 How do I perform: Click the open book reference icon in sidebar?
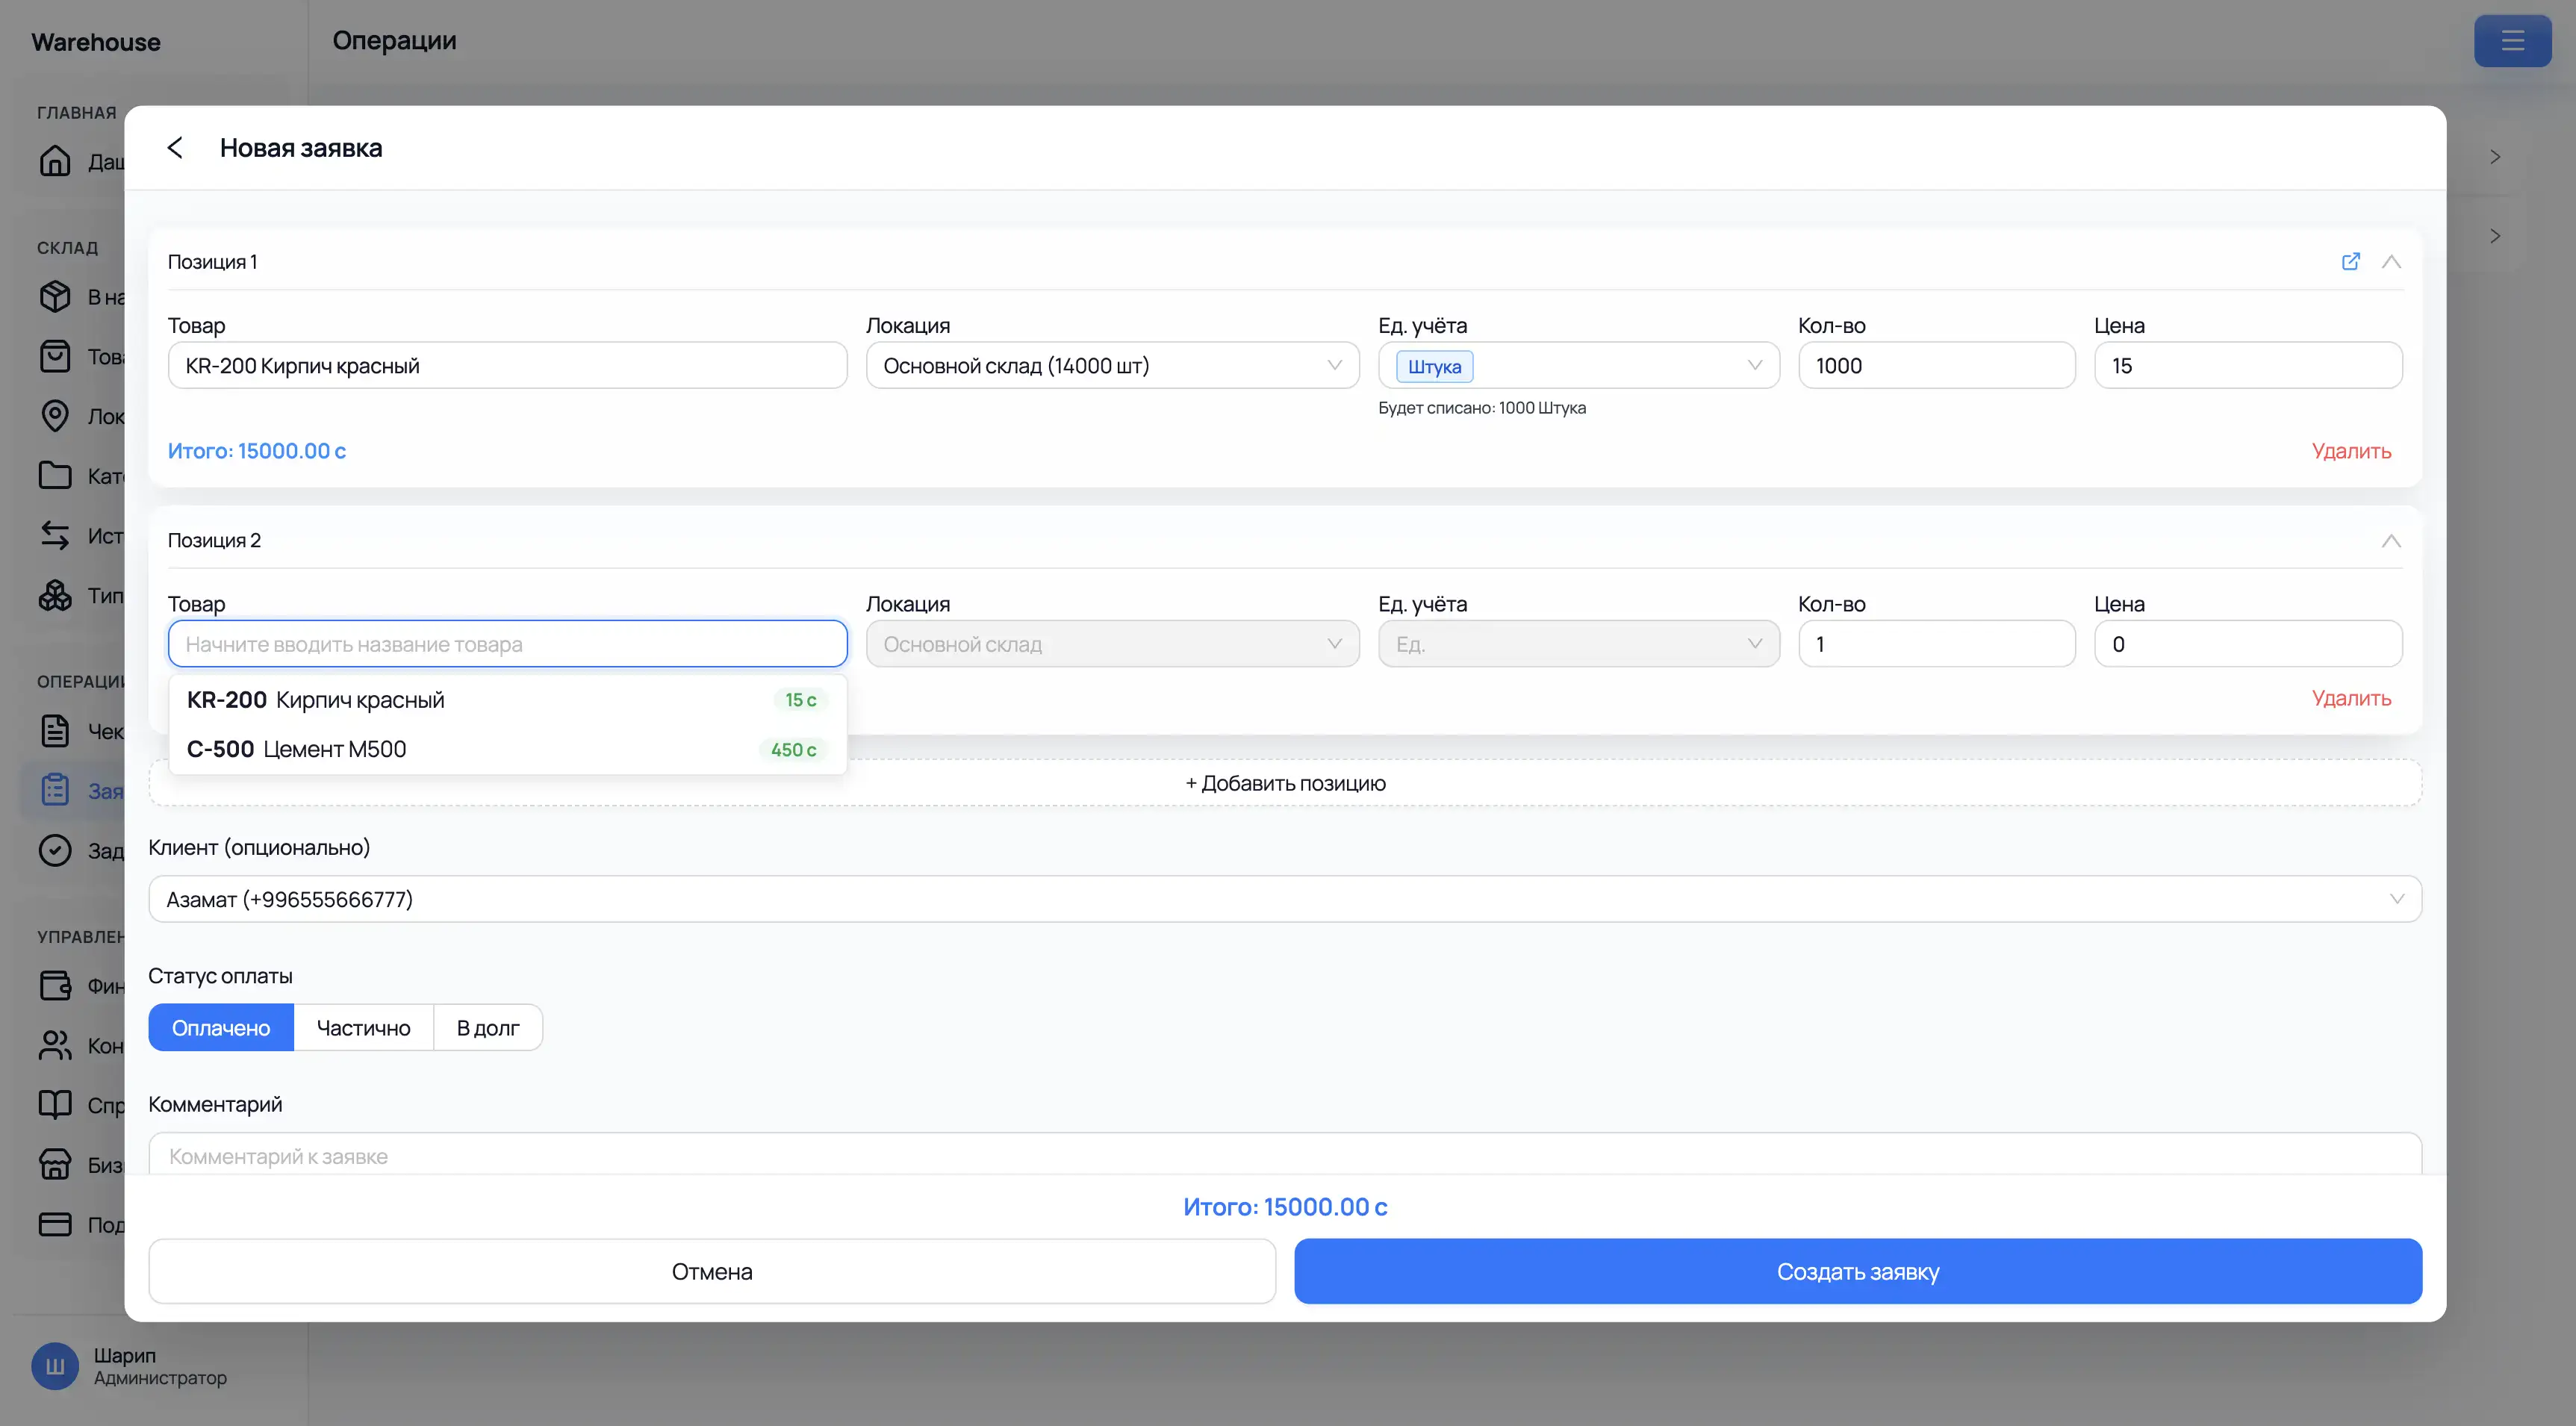(x=55, y=1105)
